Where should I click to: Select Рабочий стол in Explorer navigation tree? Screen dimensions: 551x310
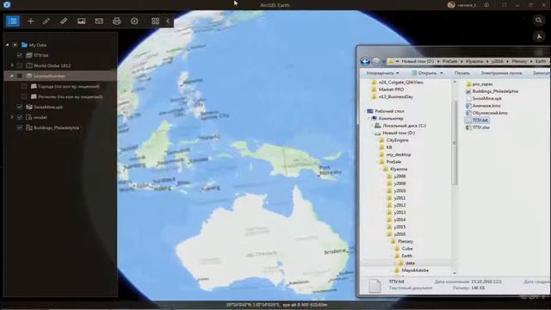389,111
